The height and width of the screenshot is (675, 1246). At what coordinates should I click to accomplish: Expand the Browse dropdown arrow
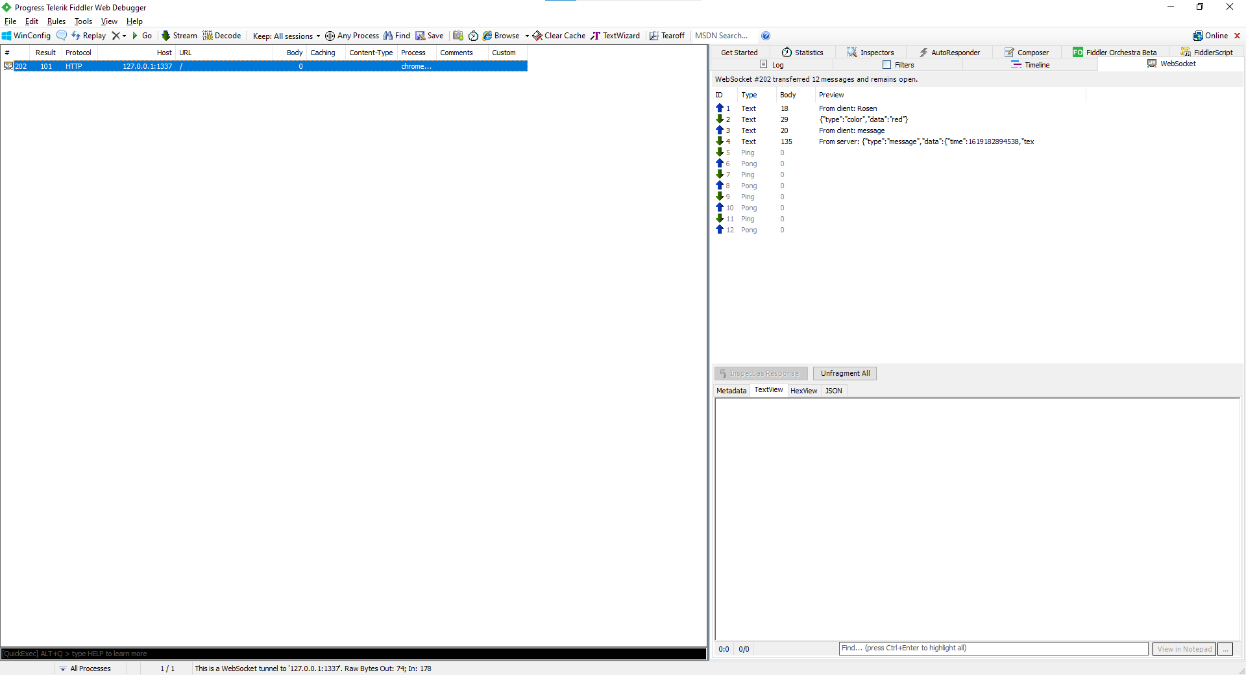point(527,36)
